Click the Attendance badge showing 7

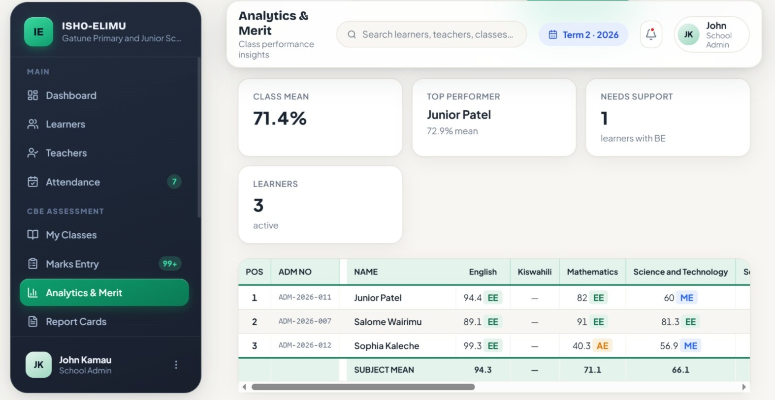click(x=174, y=182)
